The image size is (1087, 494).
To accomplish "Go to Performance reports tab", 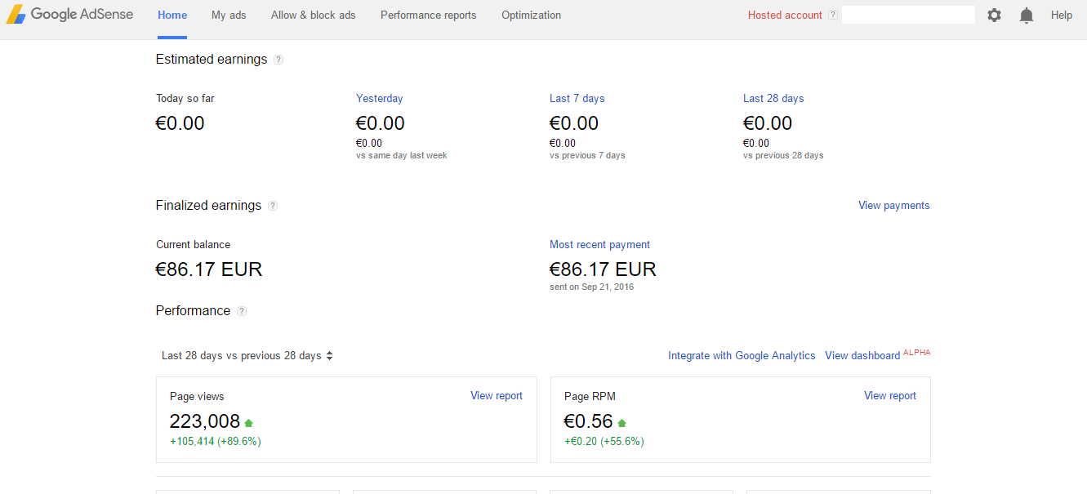I will (428, 16).
